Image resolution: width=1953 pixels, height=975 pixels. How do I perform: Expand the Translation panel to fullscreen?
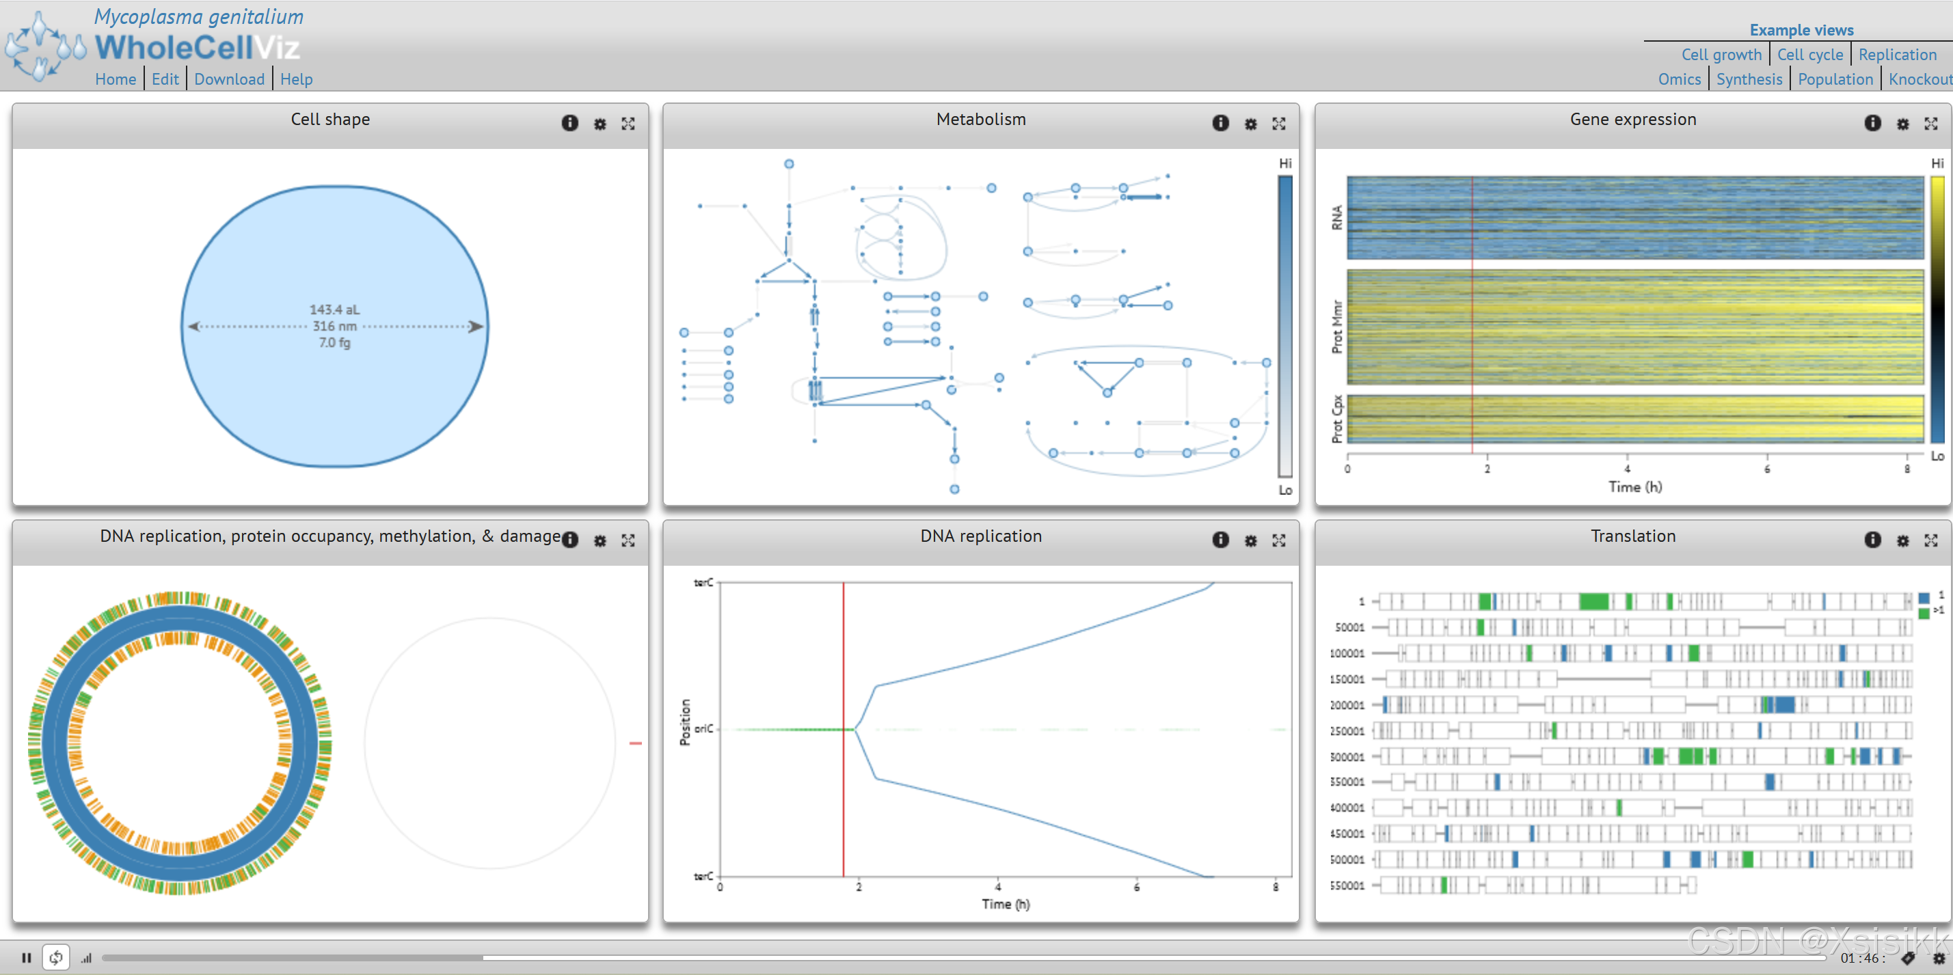1930,540
